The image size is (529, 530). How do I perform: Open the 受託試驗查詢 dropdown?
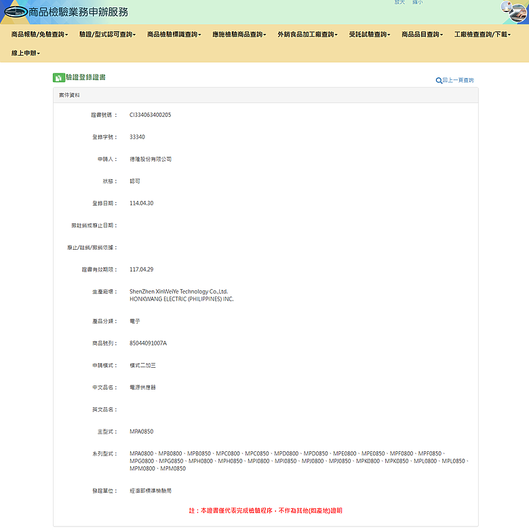pyautogui.click(x=370, y=35)
